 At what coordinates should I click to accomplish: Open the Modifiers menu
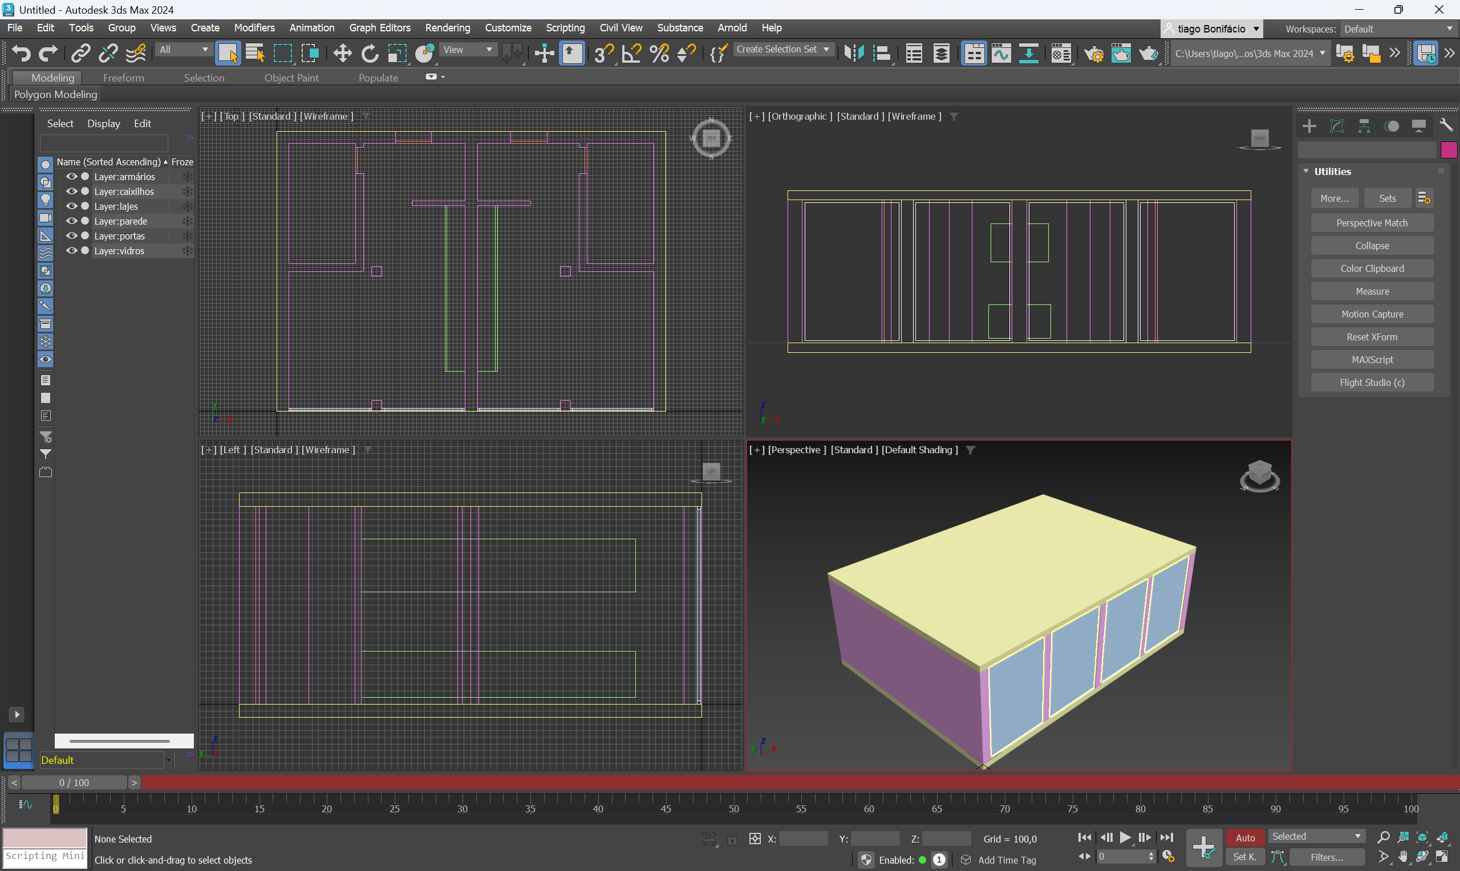(x=254, y=27)
